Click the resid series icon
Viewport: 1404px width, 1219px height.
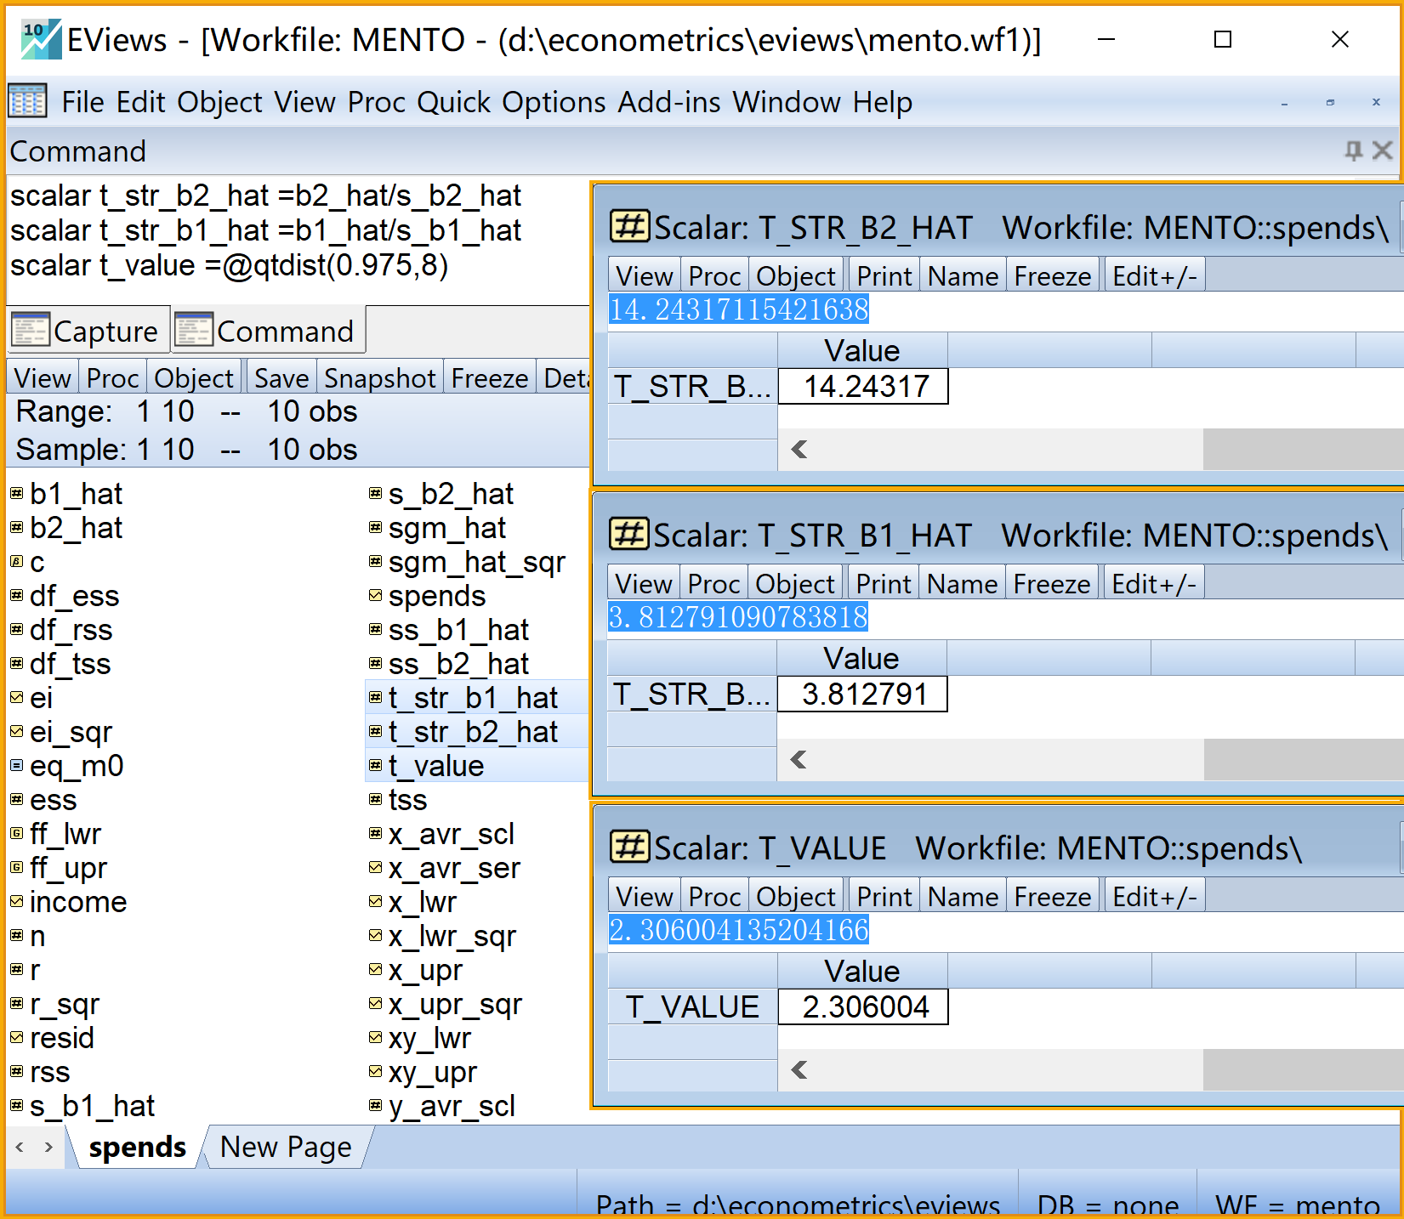16,1038
